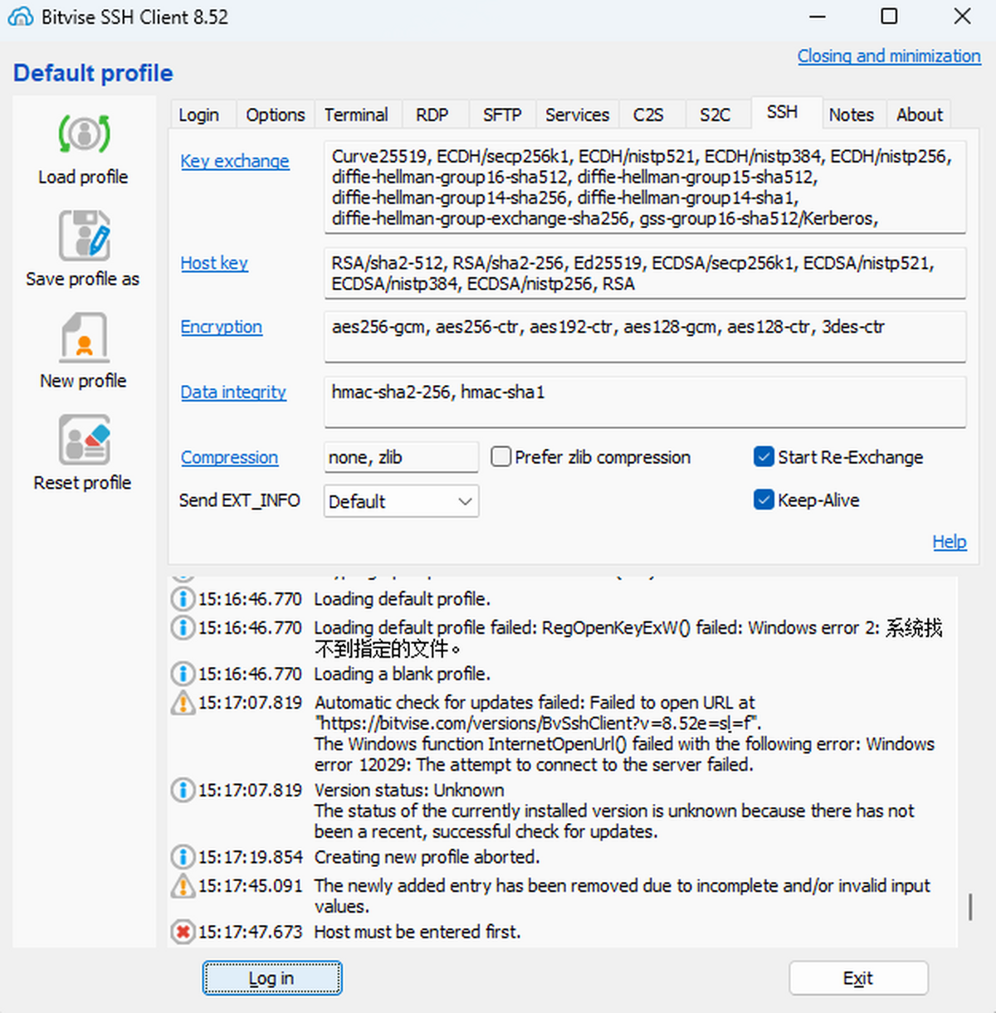
Task: Click red error icon beside 'Host must be entered first'
Action: click(x=183, y=932)
